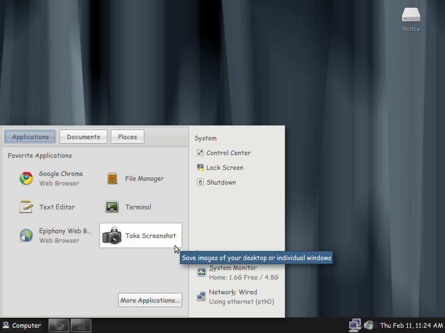
Task: Click the volume speaker tray icon
Action: pyautogui.click(x=370, y=325)
